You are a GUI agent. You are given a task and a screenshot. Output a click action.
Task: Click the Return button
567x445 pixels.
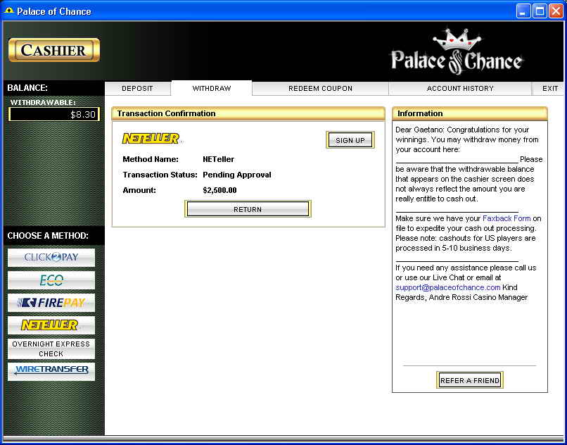[x=248, y=209]
